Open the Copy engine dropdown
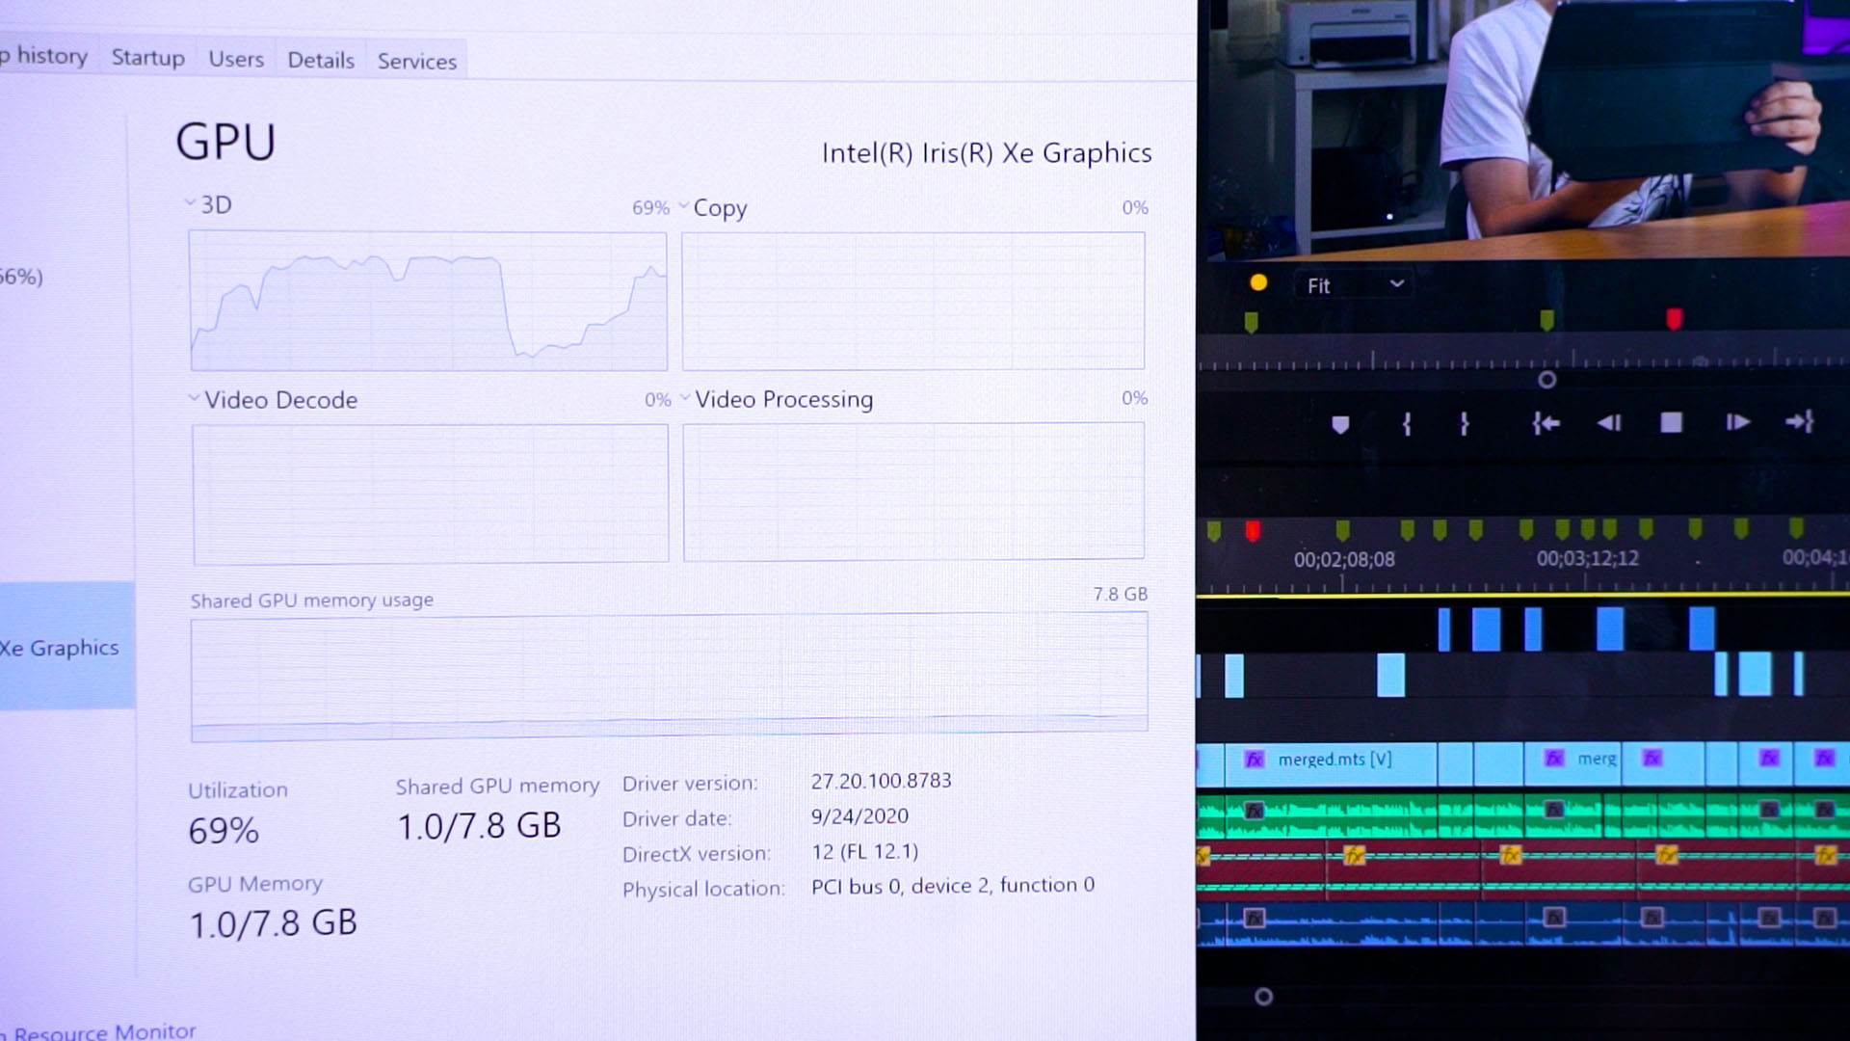The width and height of the screenshot is (1850, 1041). click(683, 206)
